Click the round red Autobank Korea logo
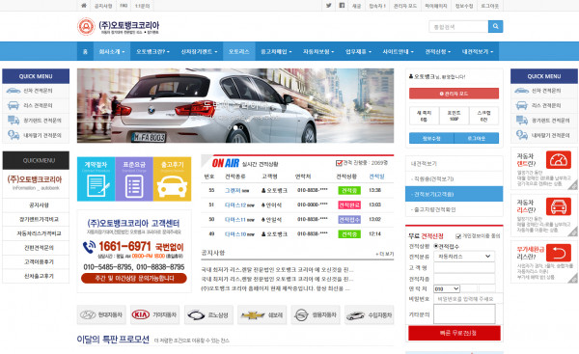The image size is (579, 354). tap(86, 27)
